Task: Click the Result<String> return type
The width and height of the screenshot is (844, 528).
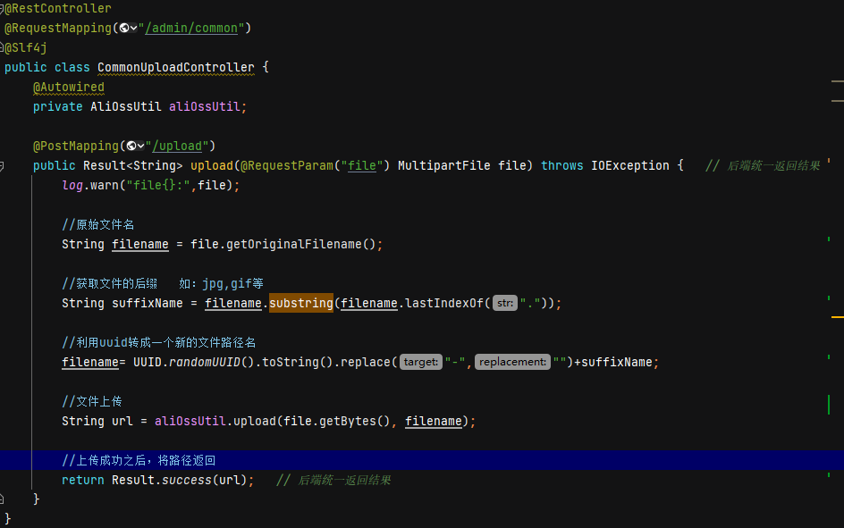Action: click(x=133, y=165)
